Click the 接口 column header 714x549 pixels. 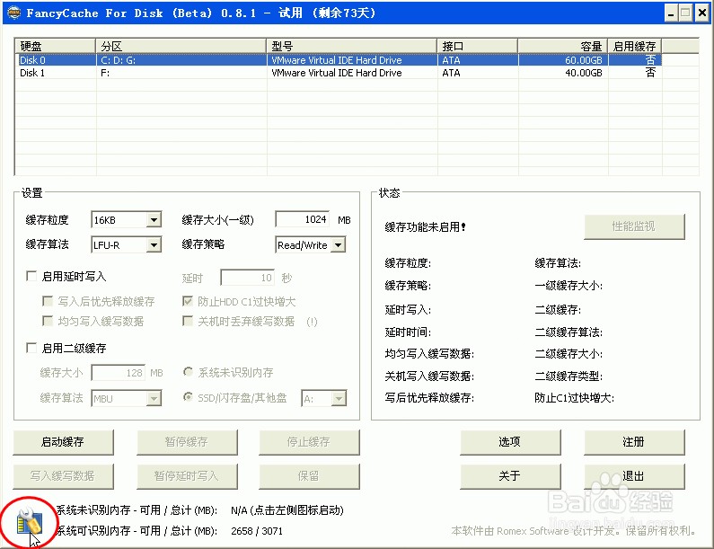[477, 46]
